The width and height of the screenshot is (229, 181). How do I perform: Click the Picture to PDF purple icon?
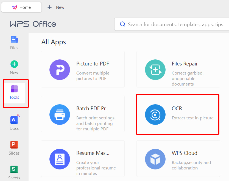pos(60,70)
